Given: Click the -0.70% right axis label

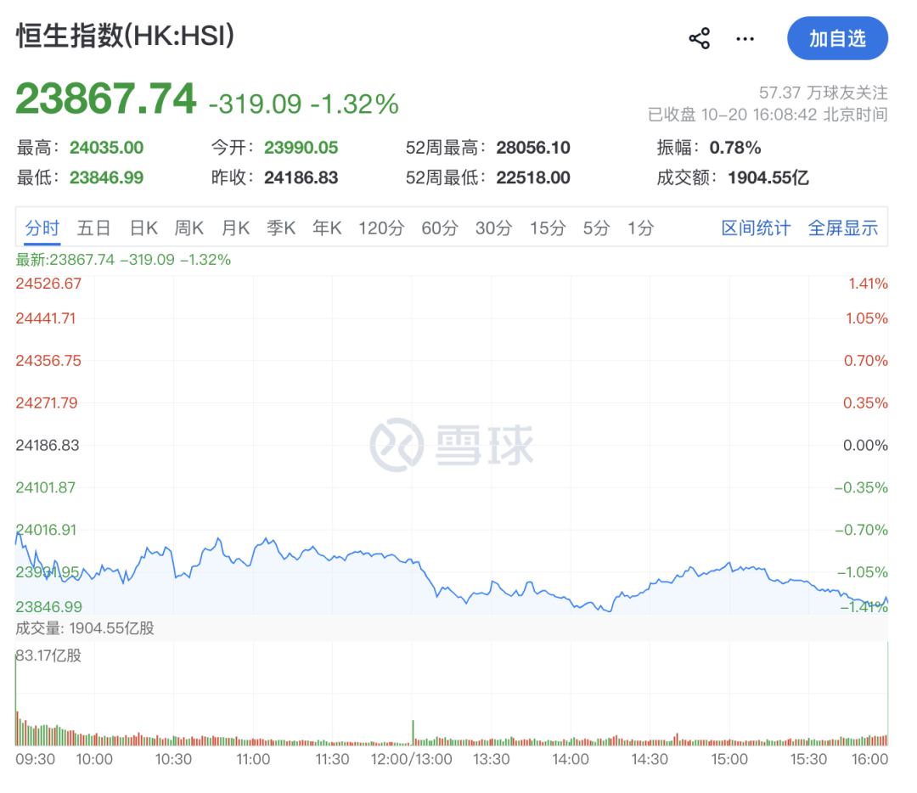Looking at the screenshot, I should (862, 530).
